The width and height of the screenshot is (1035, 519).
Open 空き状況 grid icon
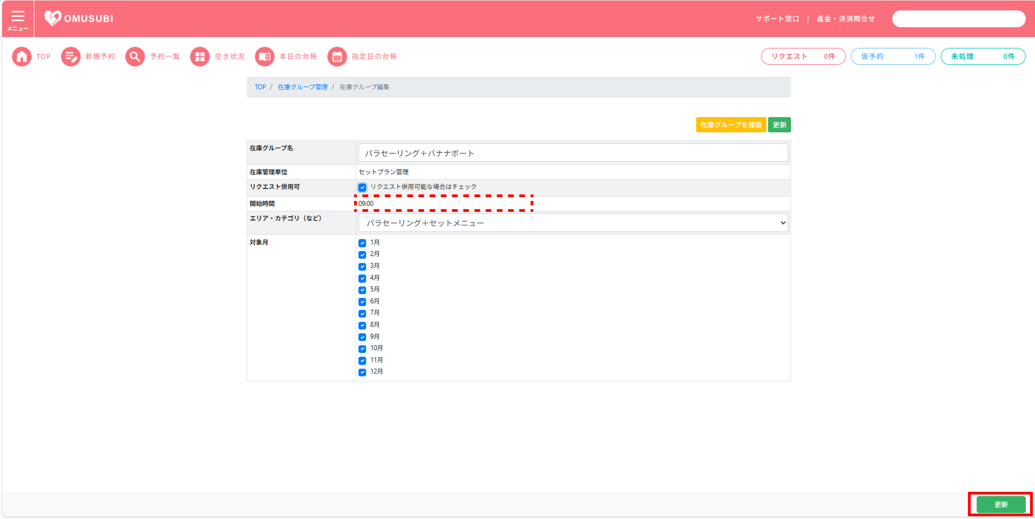[x=200, y=57]
